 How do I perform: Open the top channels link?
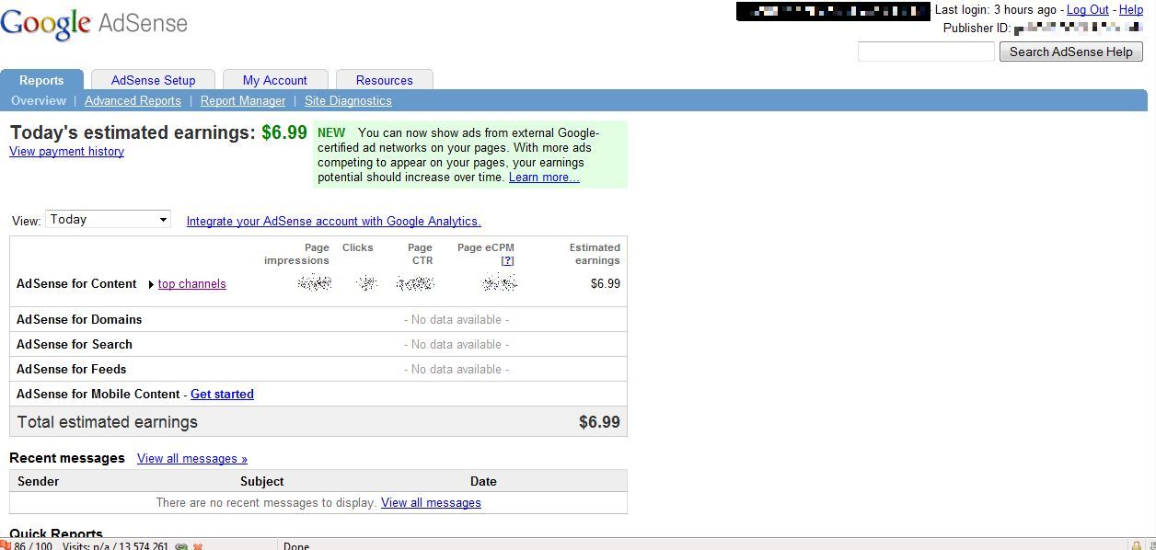pyautogui.click(x=191, y=283)
